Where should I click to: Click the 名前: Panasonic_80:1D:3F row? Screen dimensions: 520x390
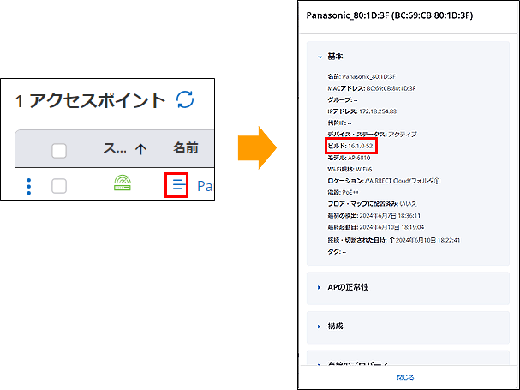362,76
